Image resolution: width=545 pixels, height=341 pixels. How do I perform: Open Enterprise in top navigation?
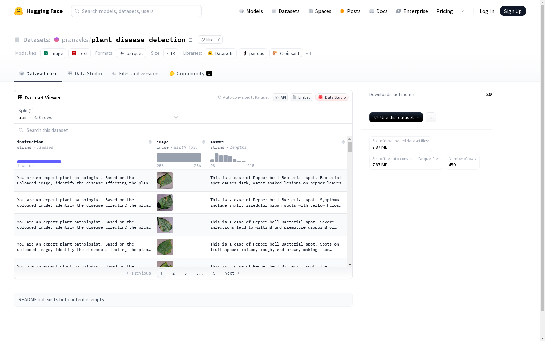(x=412, y=11)
